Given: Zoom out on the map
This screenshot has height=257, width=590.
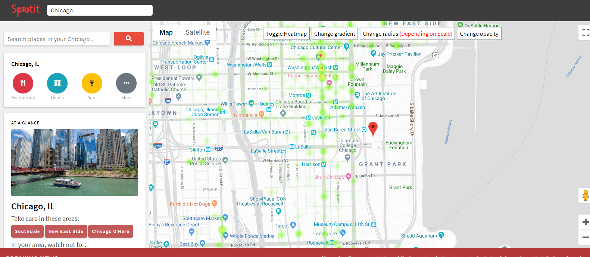Looking at the screenshot, I should [x=586, y=237].
